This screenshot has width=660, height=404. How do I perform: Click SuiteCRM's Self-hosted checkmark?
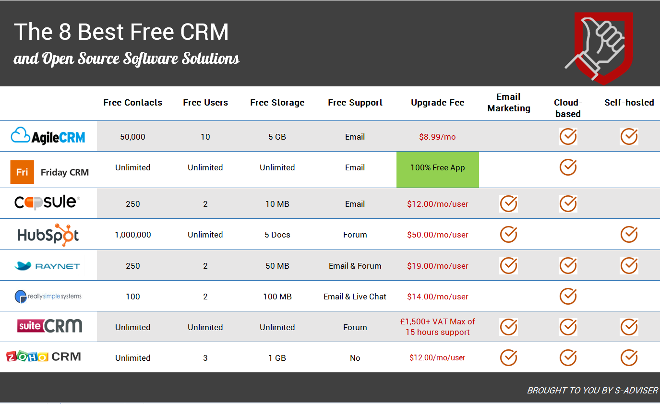pyautogui.click(x=629, y=327)
